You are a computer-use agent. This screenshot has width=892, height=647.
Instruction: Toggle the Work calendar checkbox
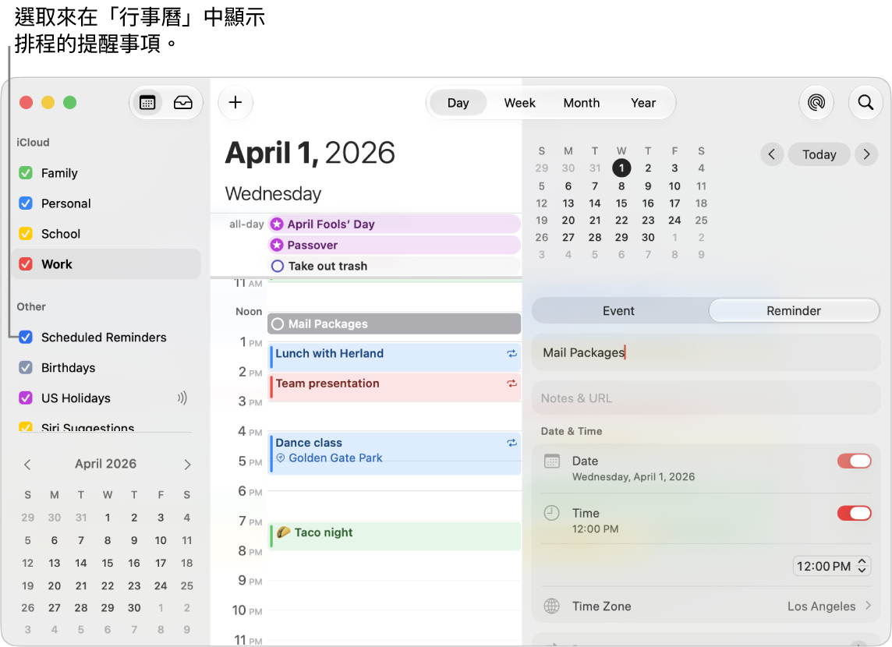26,264
